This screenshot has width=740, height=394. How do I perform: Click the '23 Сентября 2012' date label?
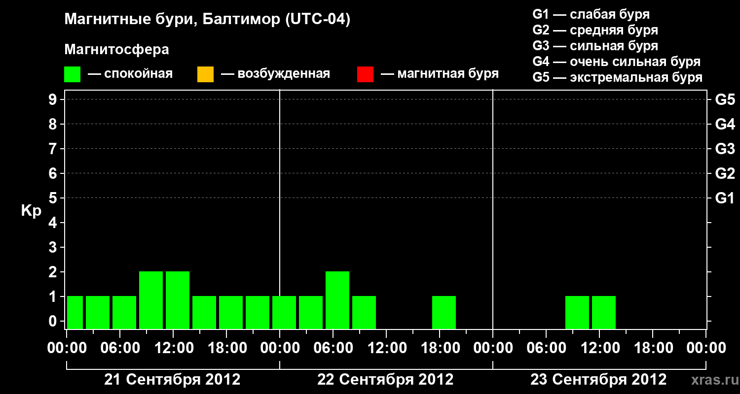pos(598,380)
